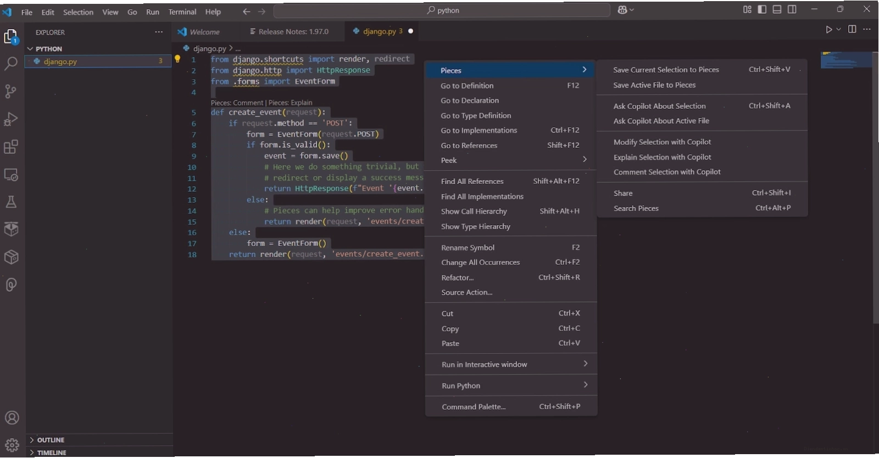879x458 pixels.
Task: Open the Explorer view in the activity bar
Action: coord(11,37)
